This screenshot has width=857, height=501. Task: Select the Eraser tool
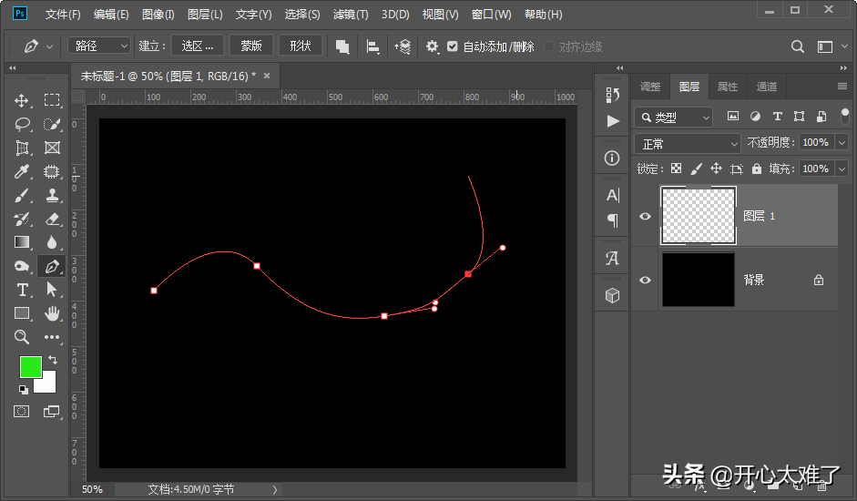click(52, 219)
